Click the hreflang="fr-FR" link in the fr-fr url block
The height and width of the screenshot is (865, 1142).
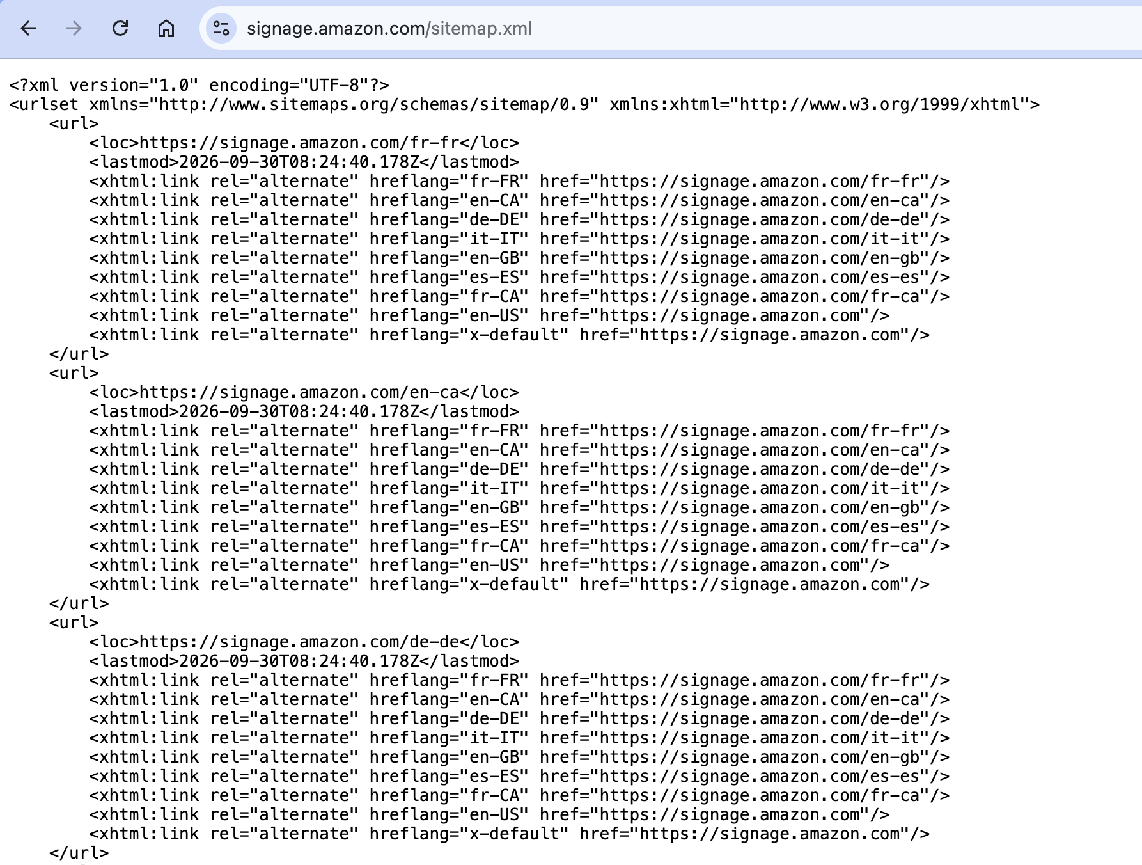coord(519,181)
